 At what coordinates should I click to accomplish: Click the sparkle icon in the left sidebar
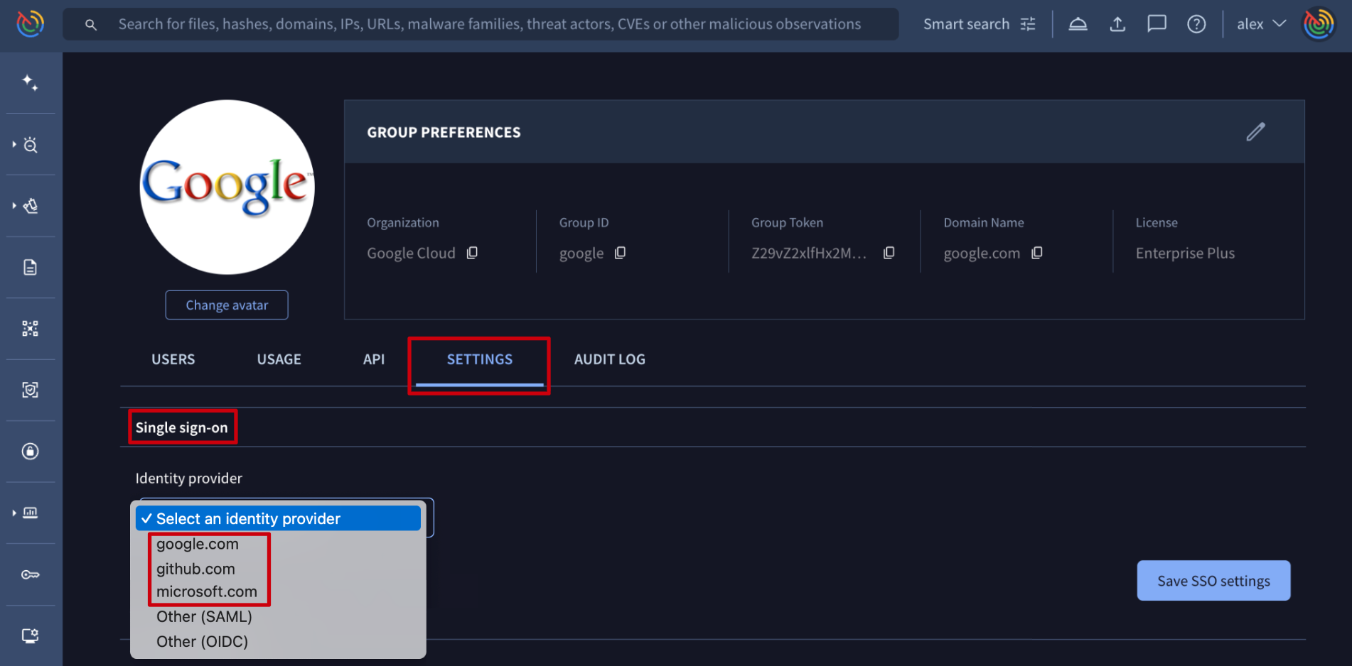[30, 82]
